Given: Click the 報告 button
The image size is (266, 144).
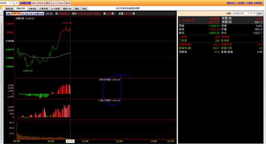Looking at the screenshot, I should (x=41, y=3).
